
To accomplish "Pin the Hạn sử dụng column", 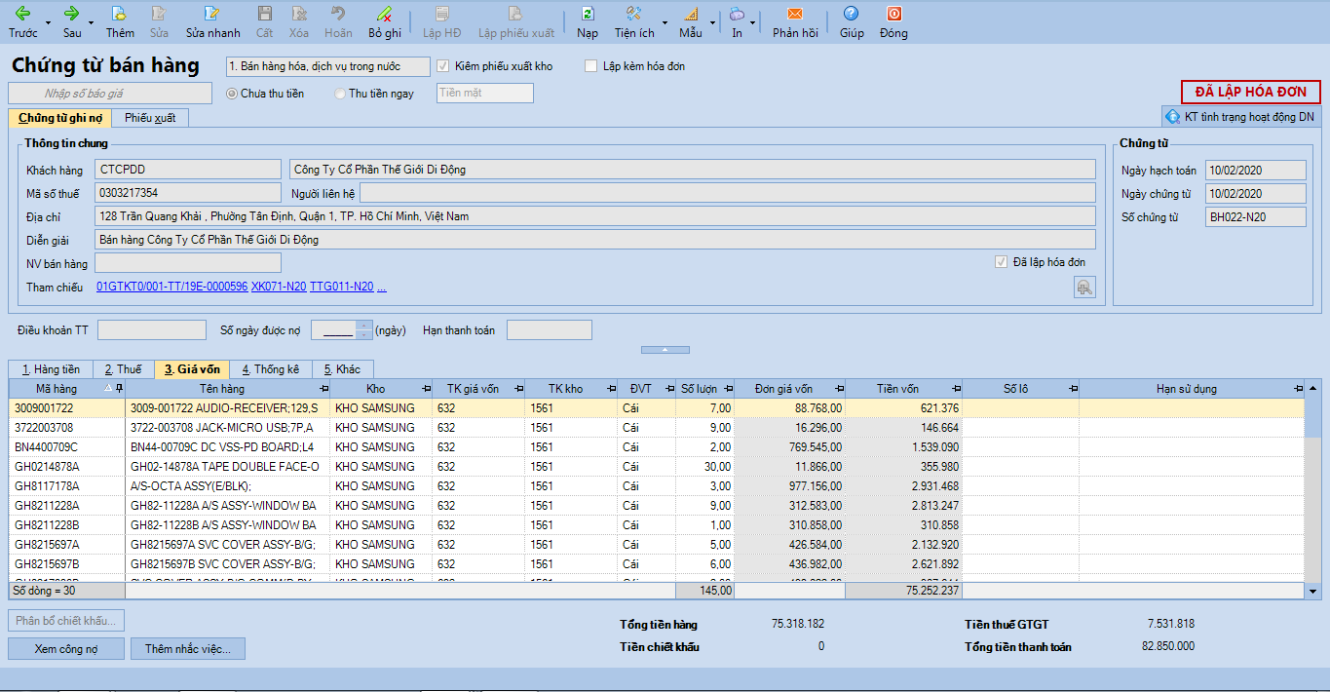I will (x=1297, y=389).
